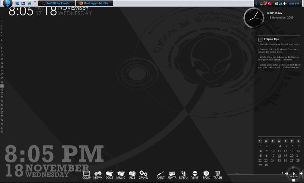Open FFOX Firefox dock icon
Image resolution: width=304 pixels, height=183 pixels.
point(206,175)
